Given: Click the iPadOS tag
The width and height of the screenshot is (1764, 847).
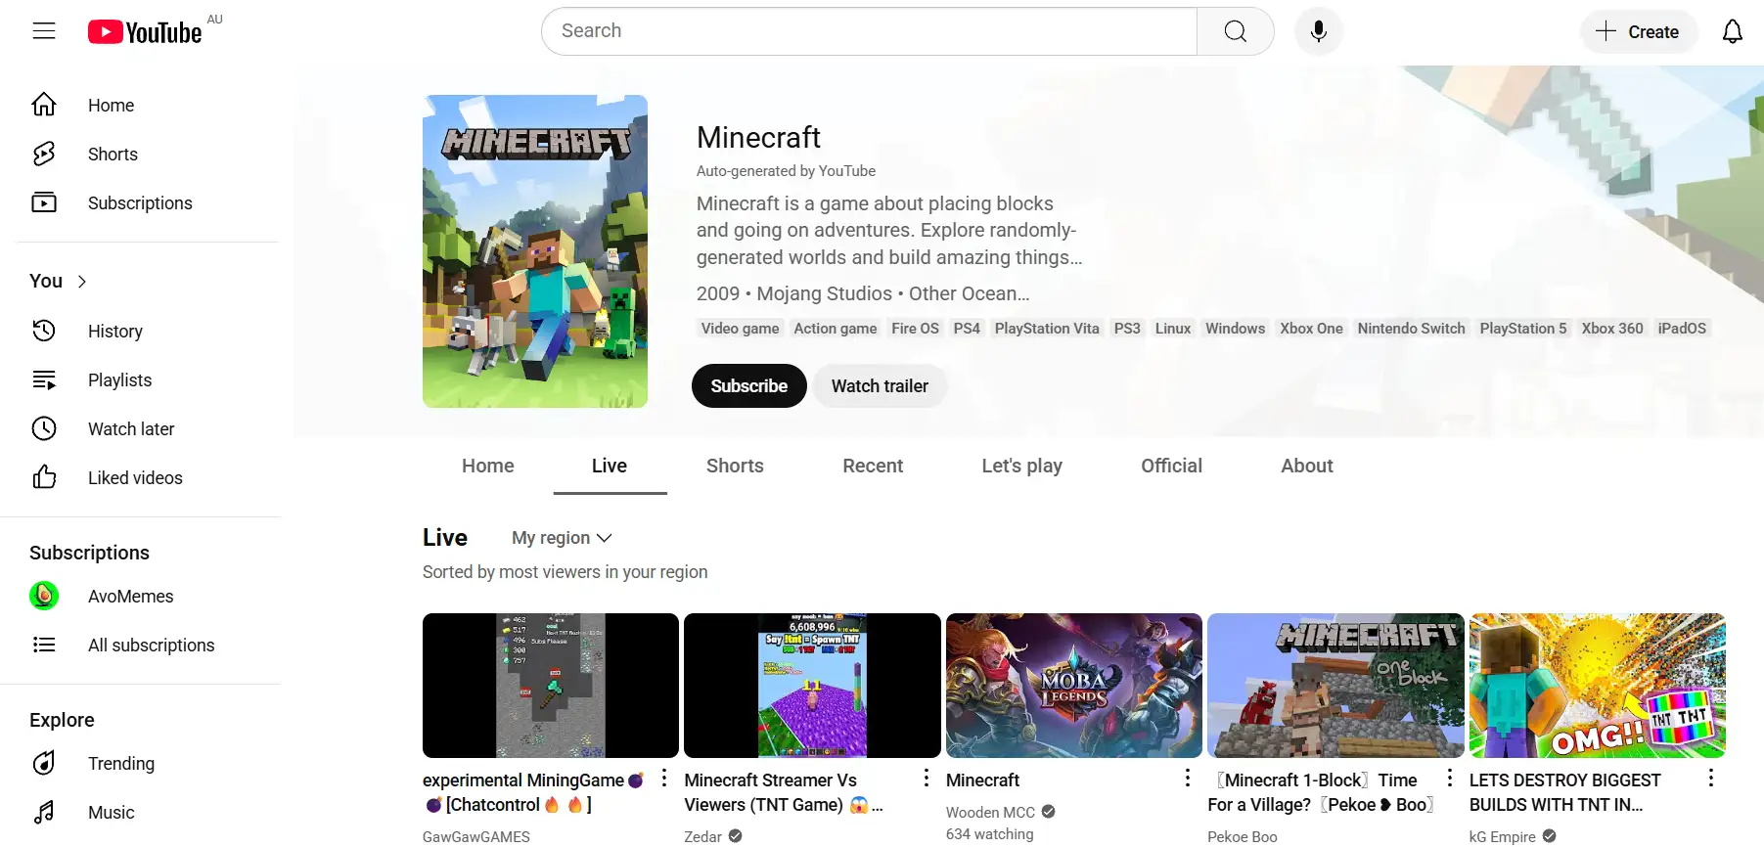Looking at the screenshot, I should click(x=1682, y=329).
